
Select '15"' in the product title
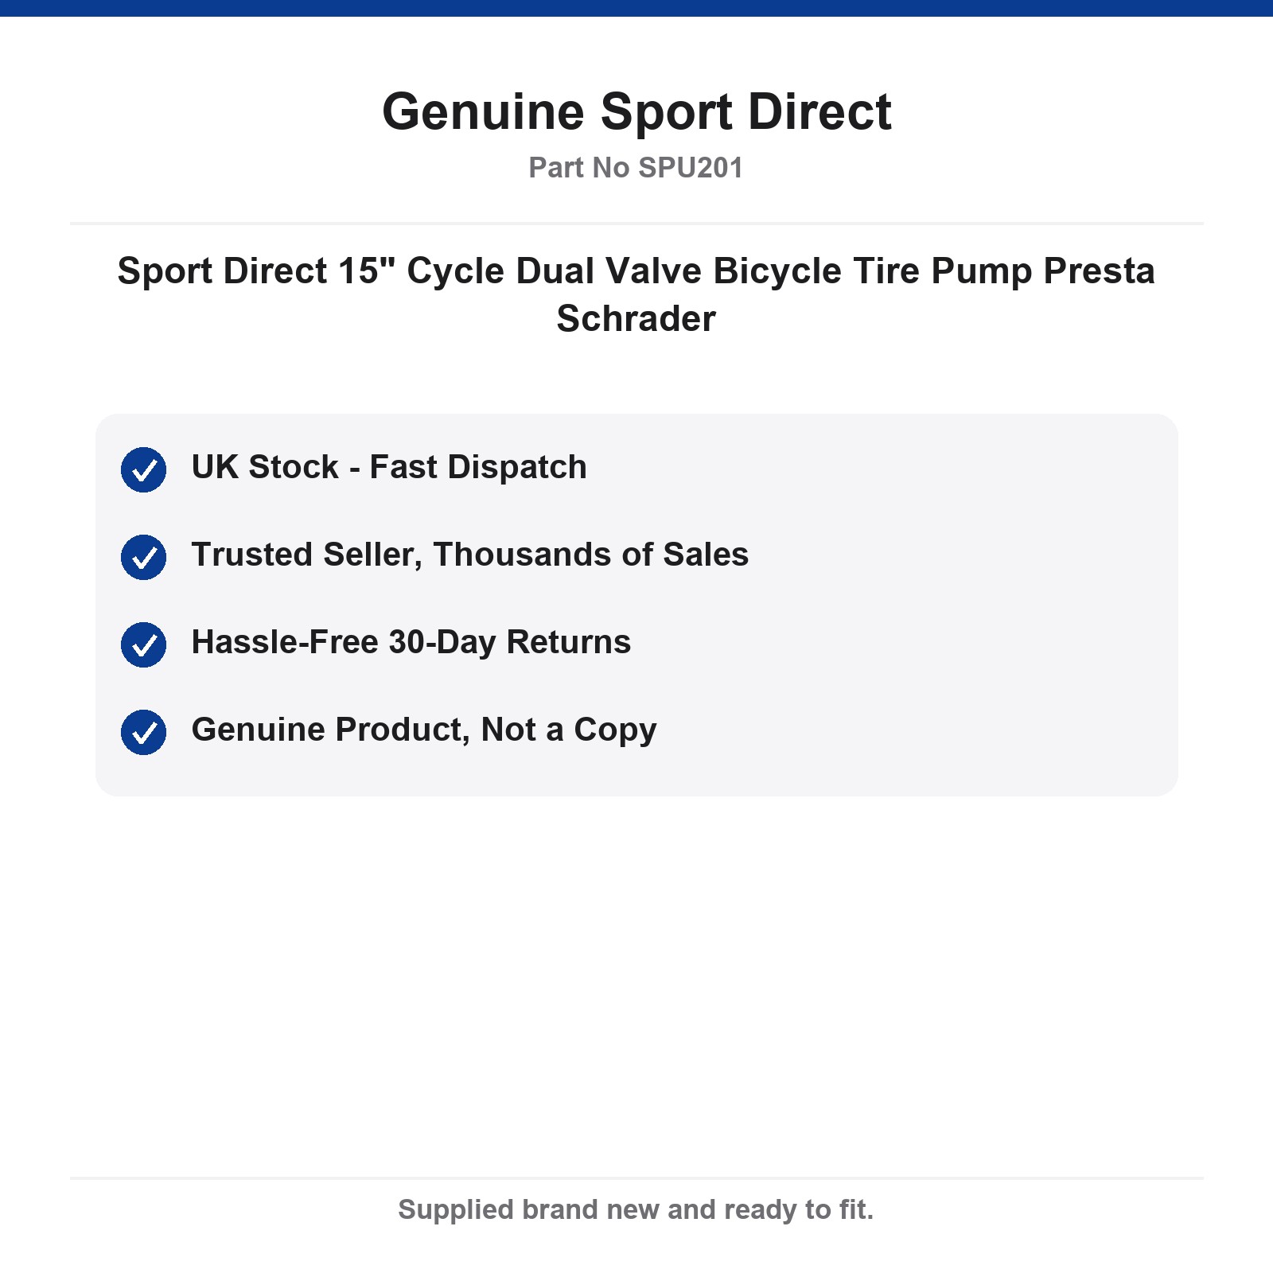367,271
